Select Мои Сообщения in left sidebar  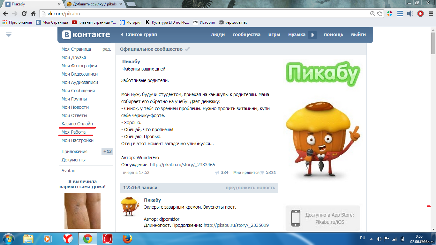click(x=78, y=91)
